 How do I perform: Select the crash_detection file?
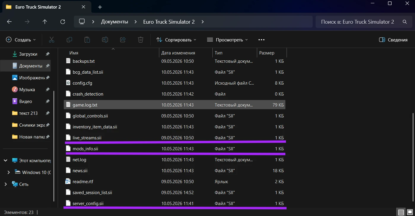pos(174,94)
